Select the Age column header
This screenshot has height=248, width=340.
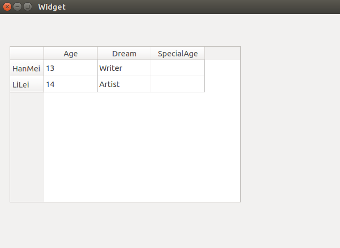(70, 53)
